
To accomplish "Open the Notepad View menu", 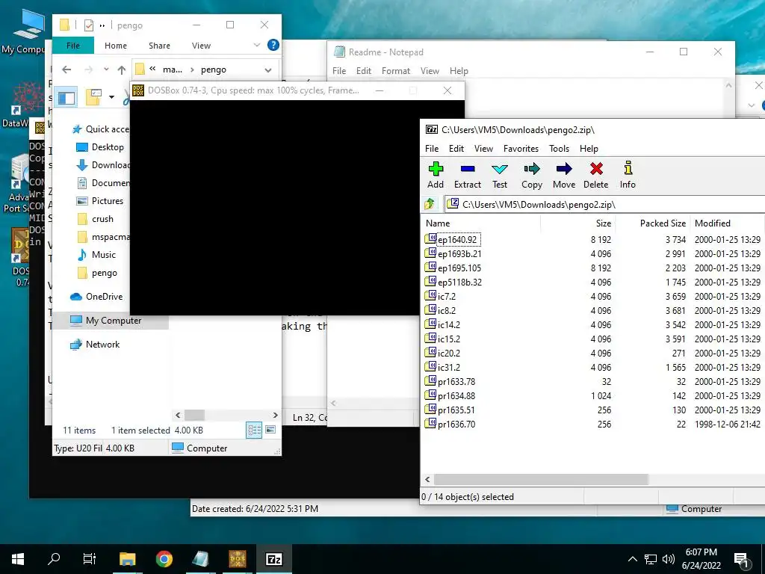I will click(430, 71).
